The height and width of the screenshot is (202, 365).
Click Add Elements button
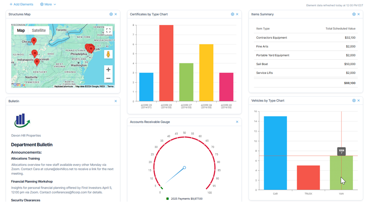21,4
